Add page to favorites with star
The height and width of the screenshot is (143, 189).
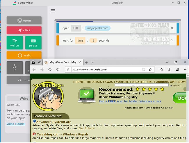(x=150, y=69)
